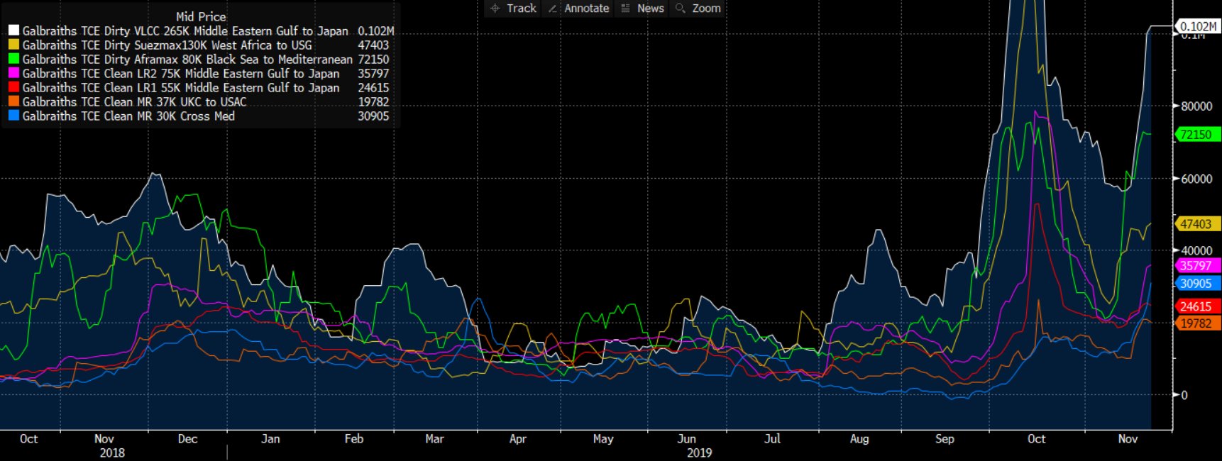Select Galbraiths TCE Dirty VLCC 265K series name
This screenshot has height=461, width=1222.
click(x=185, y=31)
